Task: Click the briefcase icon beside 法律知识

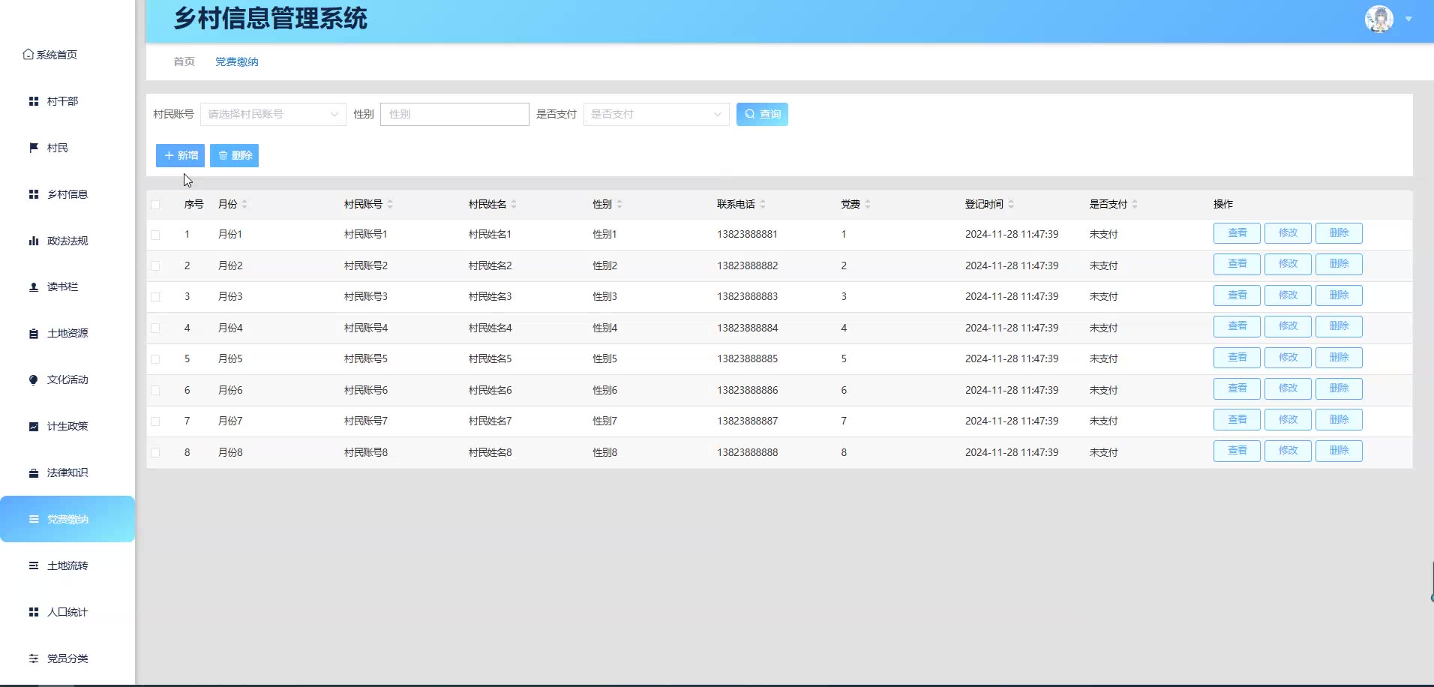Action: click(34, 473)
